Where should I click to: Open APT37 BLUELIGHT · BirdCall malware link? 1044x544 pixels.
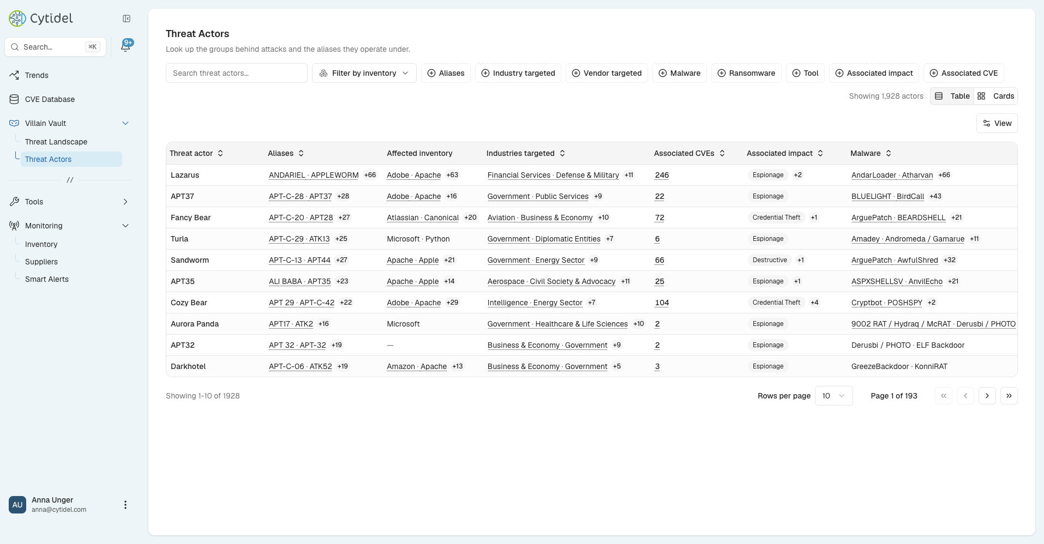click(887, 196)
